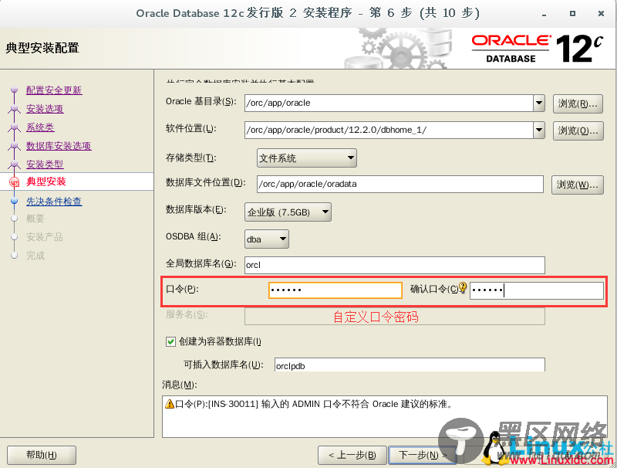Viewport: 617px width, 468px height.
Task: Go to 配置安全更新 step
Action: 54,90
